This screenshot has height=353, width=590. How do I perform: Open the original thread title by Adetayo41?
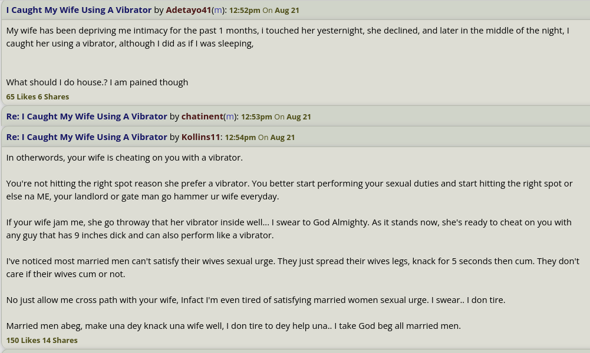[78, 10]
